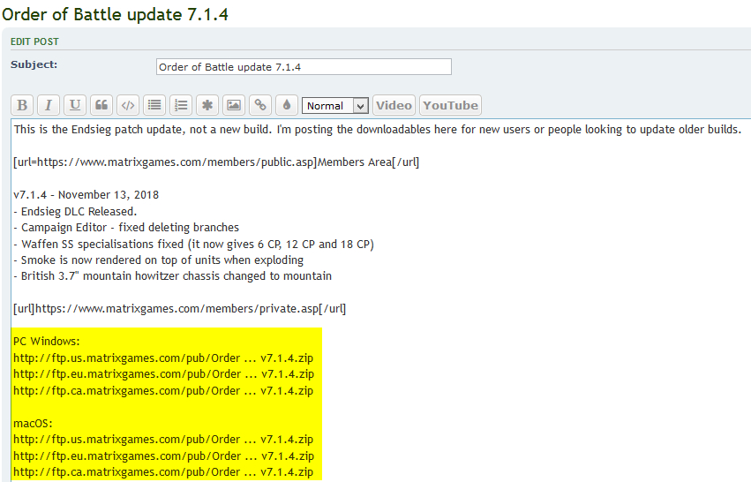Image resolution: width=751 pixels, height=482 pixels.
Task: Click the Video button
Action: pyautogui.click(x=394, y=105)
